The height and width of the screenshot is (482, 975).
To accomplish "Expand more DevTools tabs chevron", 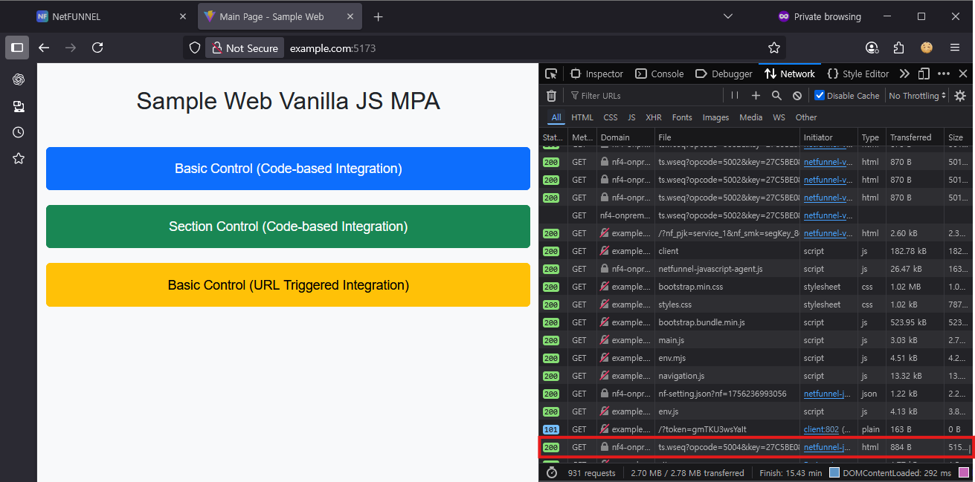I will click(904, 74).
